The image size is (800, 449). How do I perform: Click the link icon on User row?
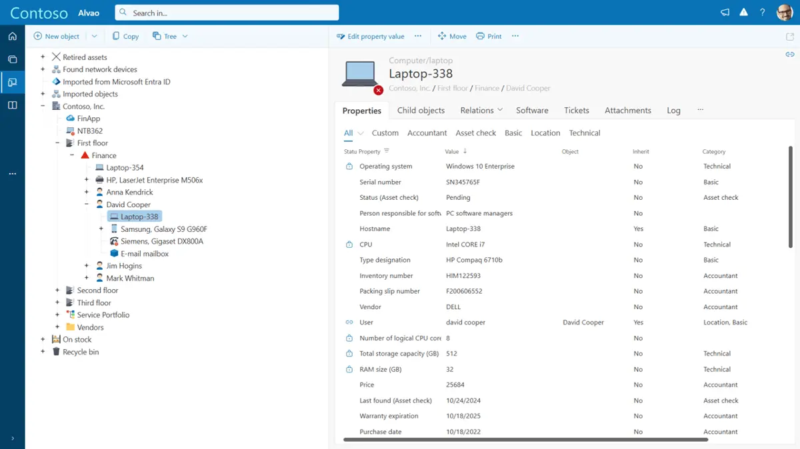click(349, 322)
